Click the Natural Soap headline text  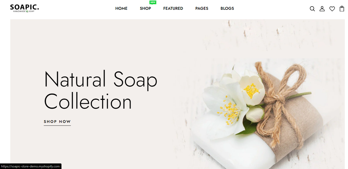point(101,79)
